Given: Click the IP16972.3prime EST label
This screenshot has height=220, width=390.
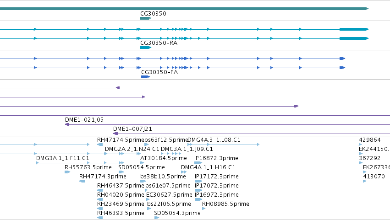Looking at the screenshot, I should click(217, 195).
